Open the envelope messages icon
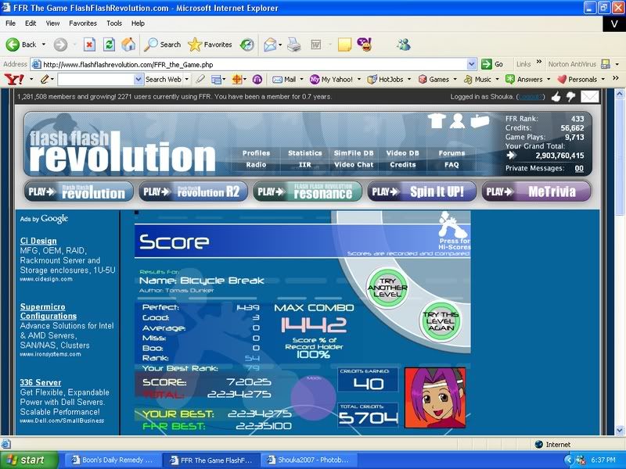 pyautogui.click(x=588, y=96)
